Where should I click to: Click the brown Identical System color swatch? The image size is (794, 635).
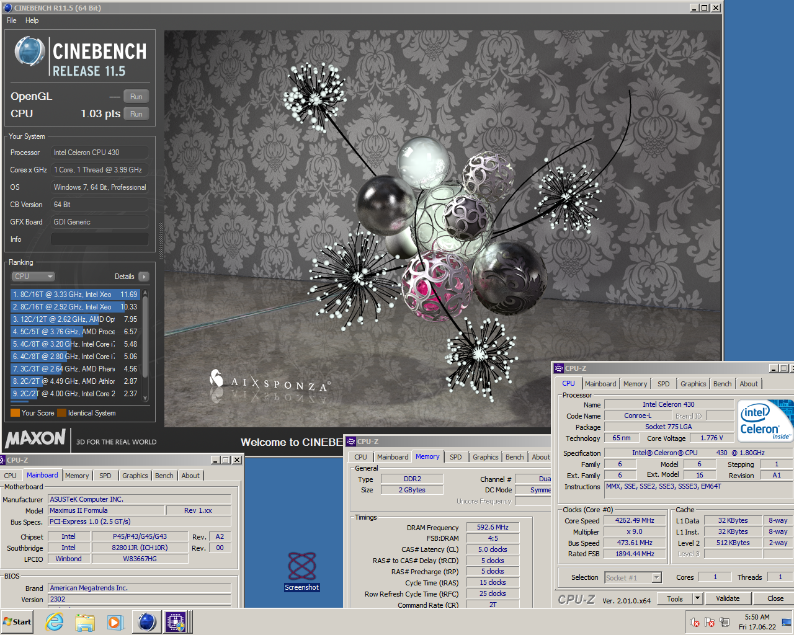pyautogui.click(x=61, y=413)
